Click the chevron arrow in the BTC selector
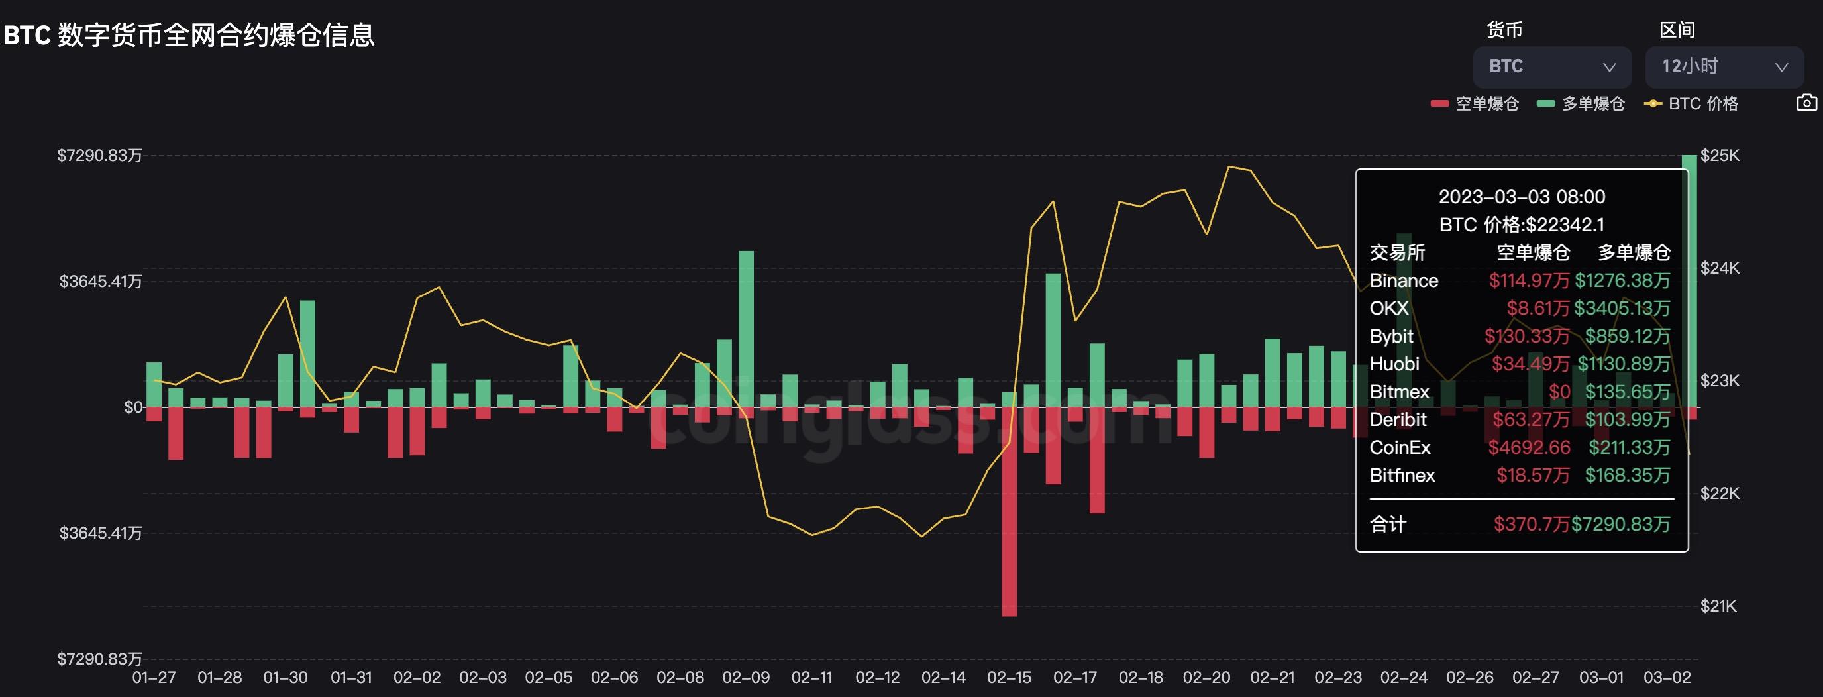Viewport: 1823px width, 697px height. pos(1608,67)
